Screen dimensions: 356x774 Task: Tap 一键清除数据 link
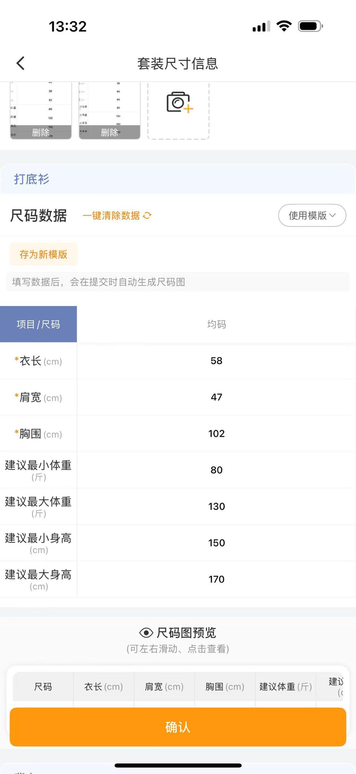pyautogui.click(x=111, y=215)
